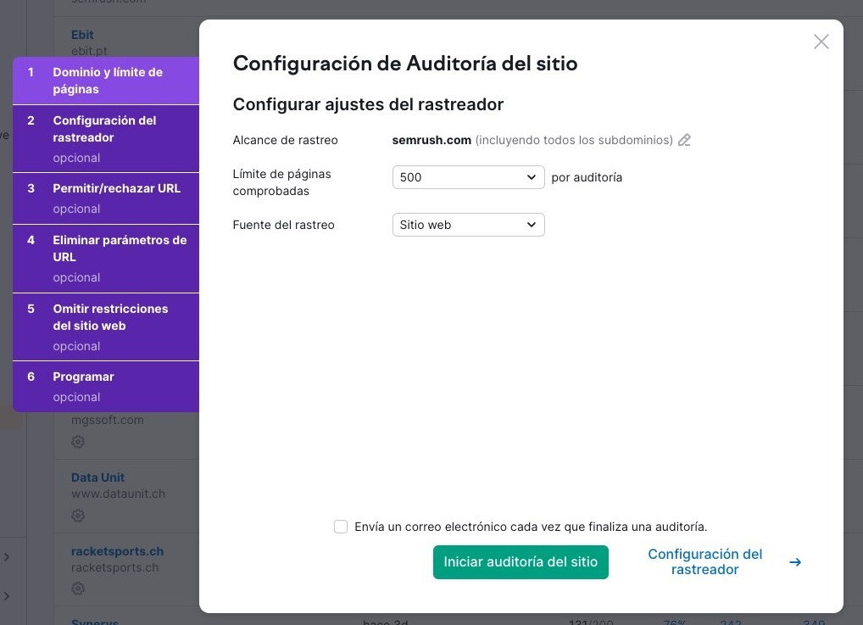Dismiss dialog with the X icon
This screenshot has width=863, height=625.
[x=821, y=41]
